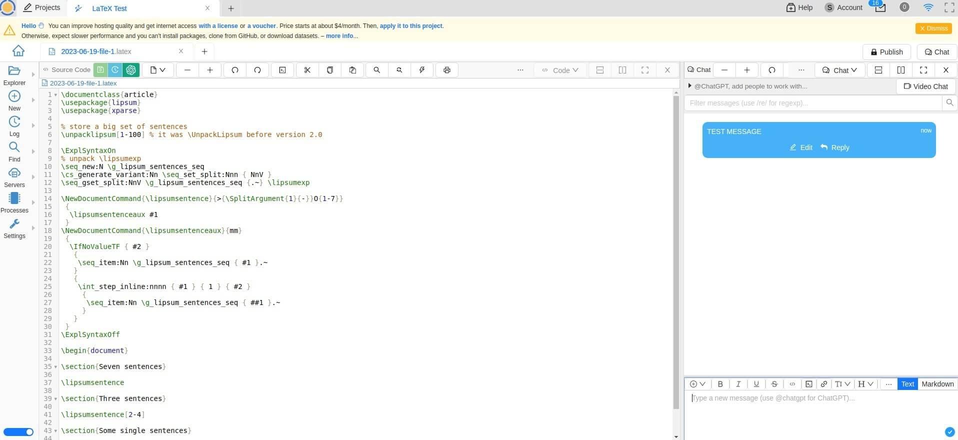Follow the 'with a license' link

[218, 26]
